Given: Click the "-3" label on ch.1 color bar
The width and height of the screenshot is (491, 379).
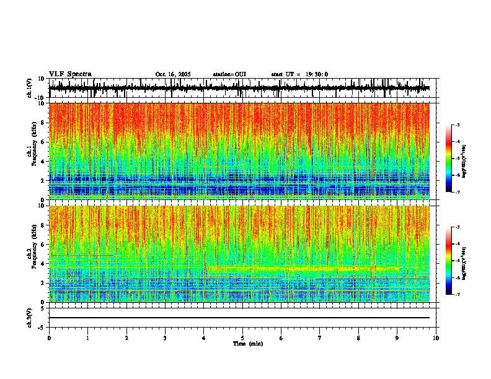Looking at the screenshot, I should (x=457, y=124).
